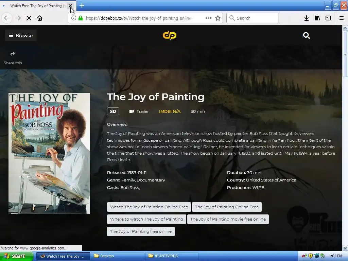The image size is (348, 261).
Task: Click the IMDB: N/A rating text
Action: [170, 111]
